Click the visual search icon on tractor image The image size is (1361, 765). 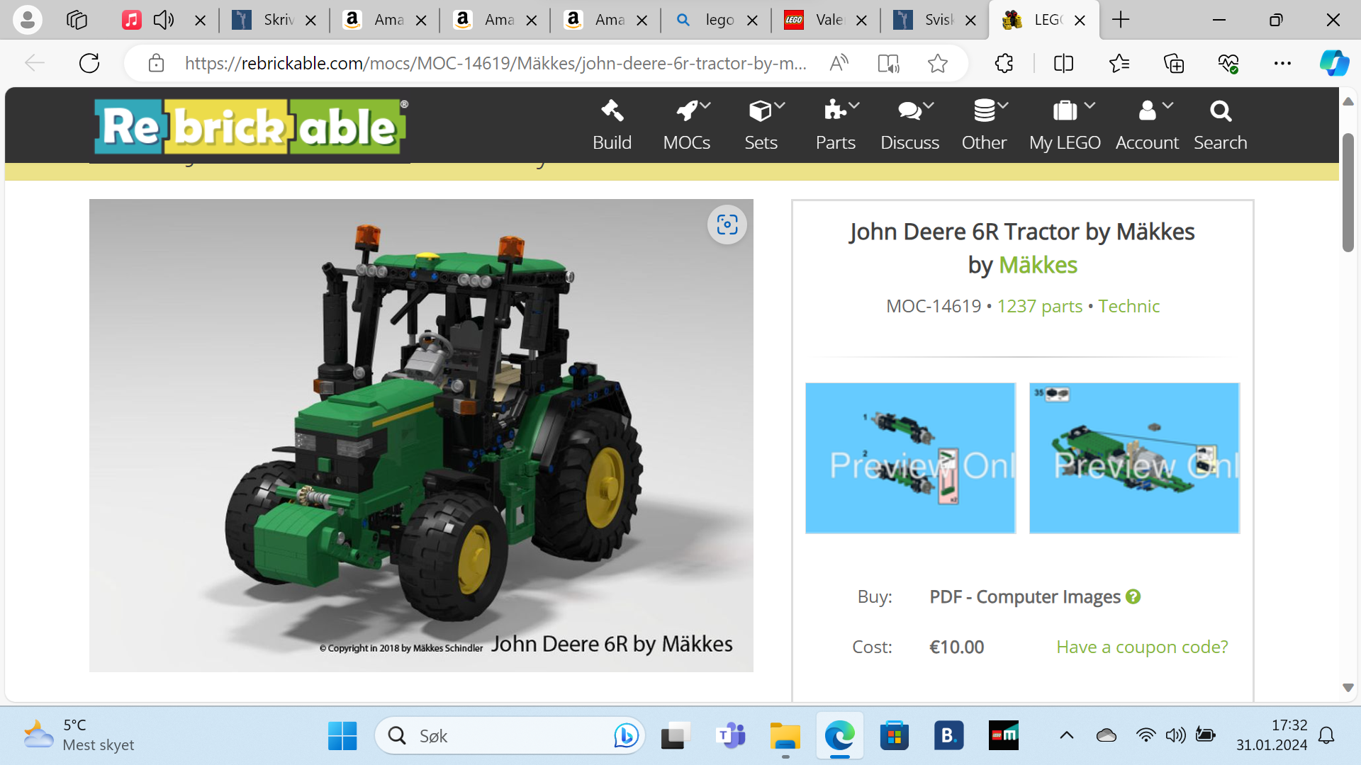[727, 225]
